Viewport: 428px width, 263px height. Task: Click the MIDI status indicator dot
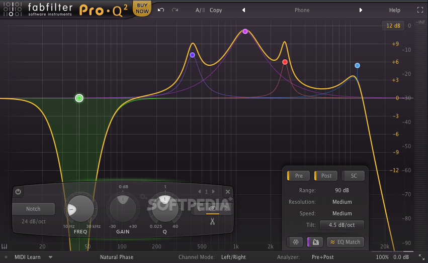(6, 257)
